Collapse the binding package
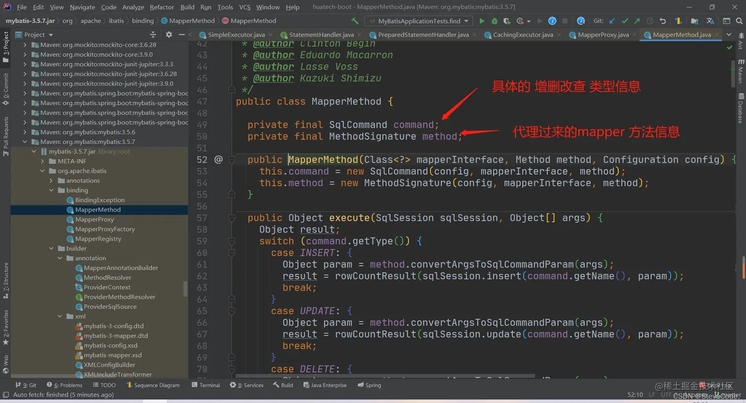 (51, 190)
